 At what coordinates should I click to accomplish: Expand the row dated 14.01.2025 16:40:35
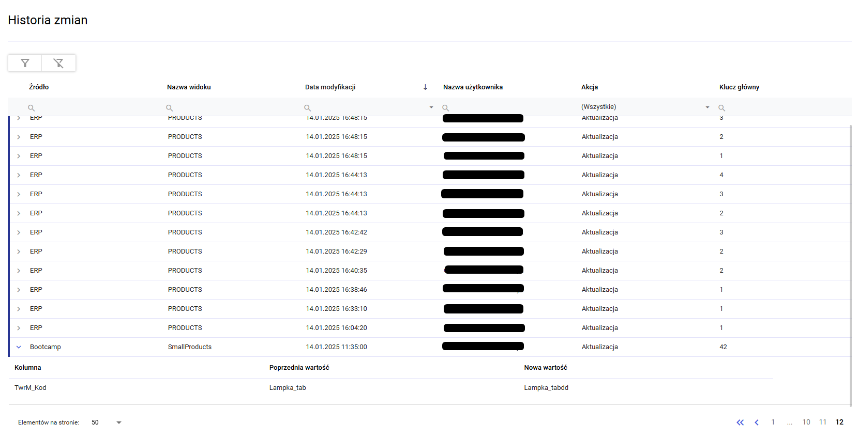tap(19, 271)
